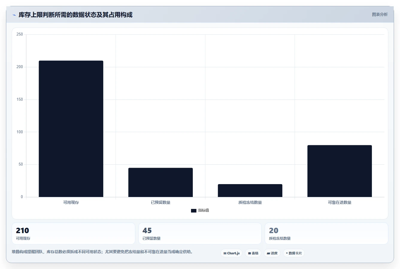
Task: Open the 210 可用现存 data card
Action: pos(73,233)
